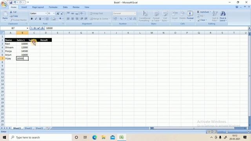Toggle italic formatting
Image resolution: width=251 pixels, height=141 pixels.
(x=36, y=19)
